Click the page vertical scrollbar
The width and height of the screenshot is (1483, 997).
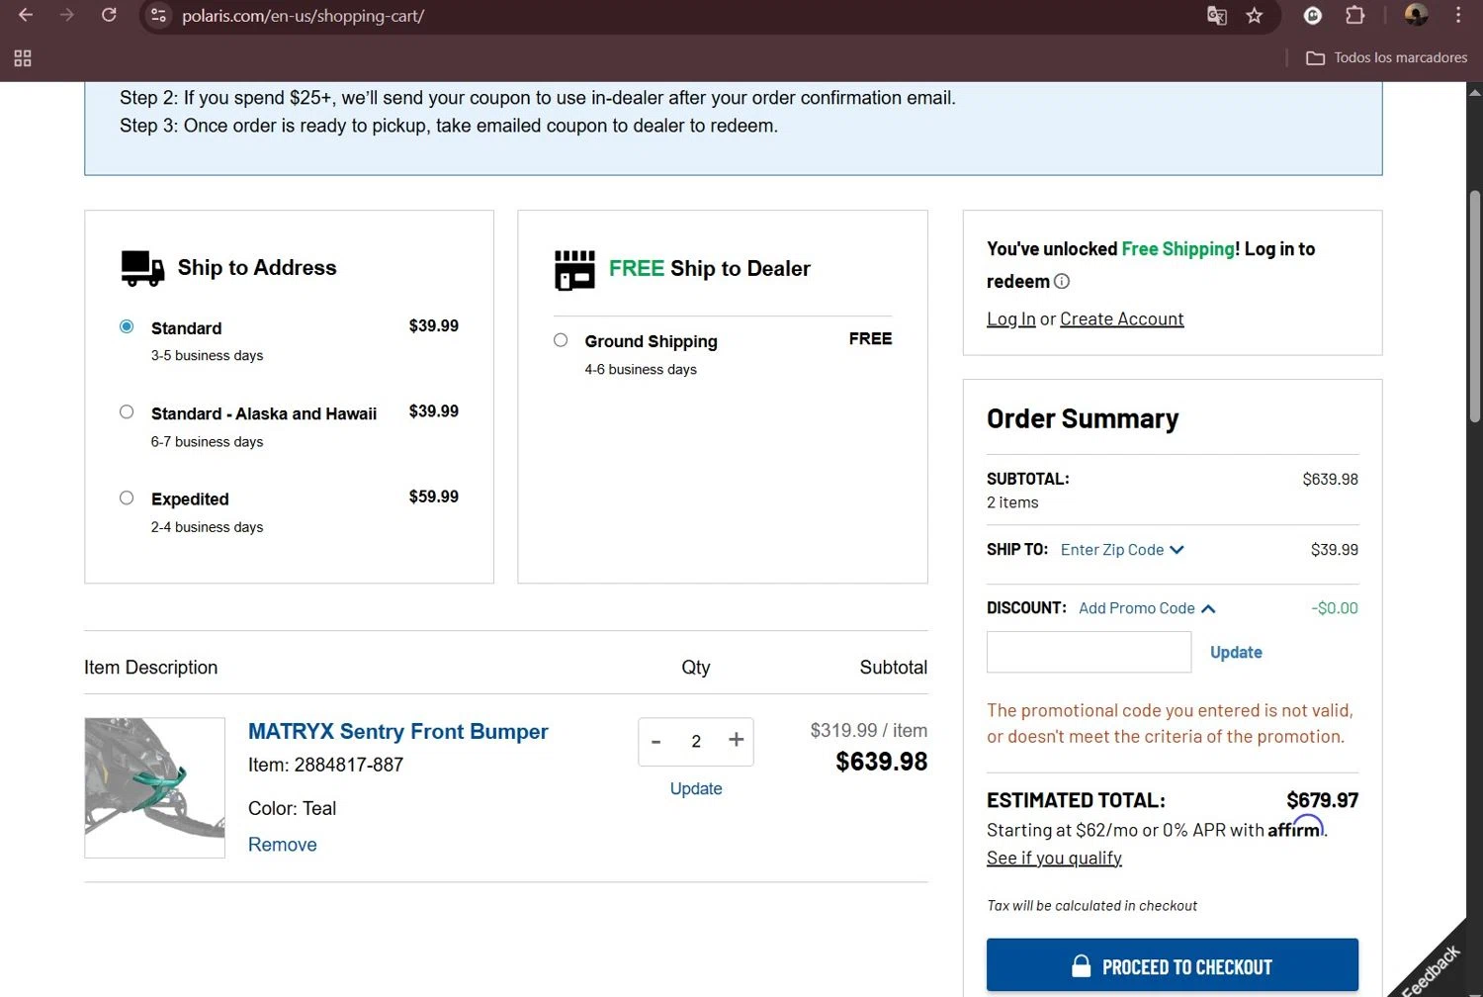[1474, 307]
